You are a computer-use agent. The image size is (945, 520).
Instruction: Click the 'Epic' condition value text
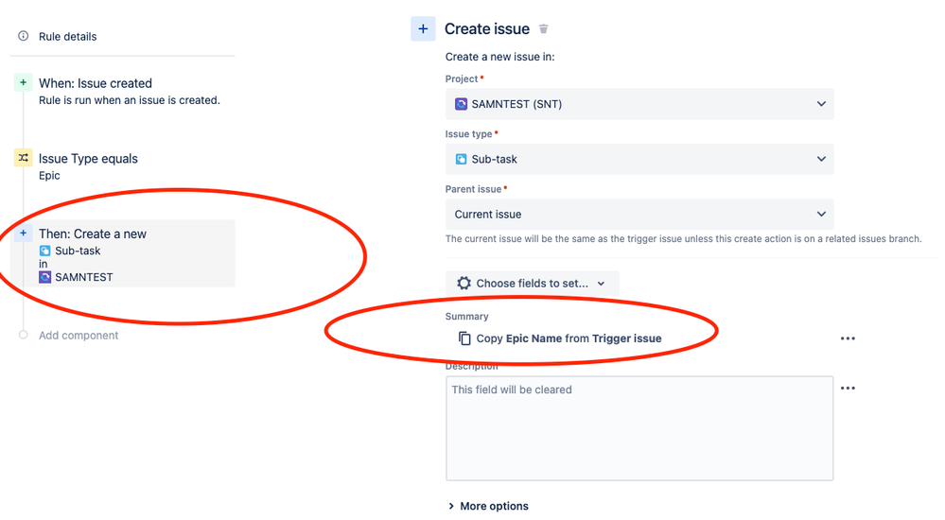49,175
